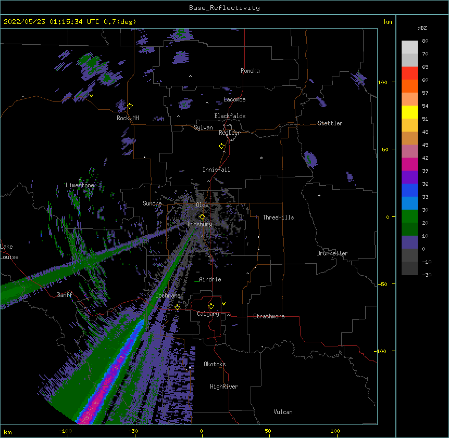Click the Didsbury city label
Screen dimensions: 449x438
click(200, 224)
